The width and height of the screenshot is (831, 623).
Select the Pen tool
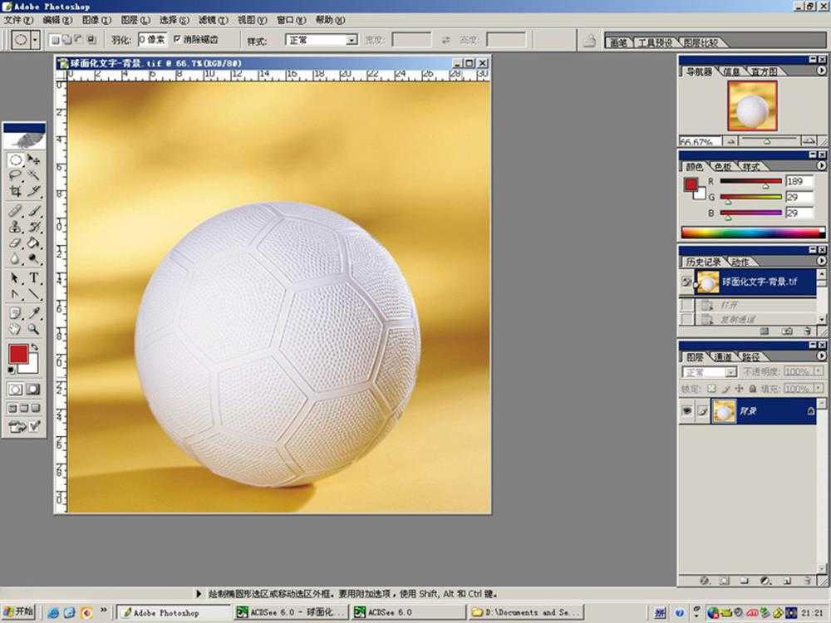pos(15,293)
